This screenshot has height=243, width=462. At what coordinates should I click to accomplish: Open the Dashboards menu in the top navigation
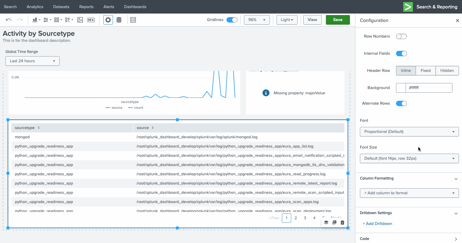[135, 7]
